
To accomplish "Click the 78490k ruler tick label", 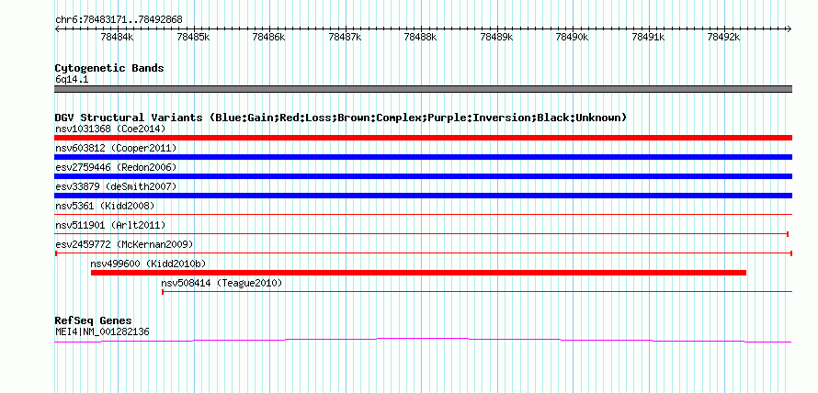I will tap(573, 37).
